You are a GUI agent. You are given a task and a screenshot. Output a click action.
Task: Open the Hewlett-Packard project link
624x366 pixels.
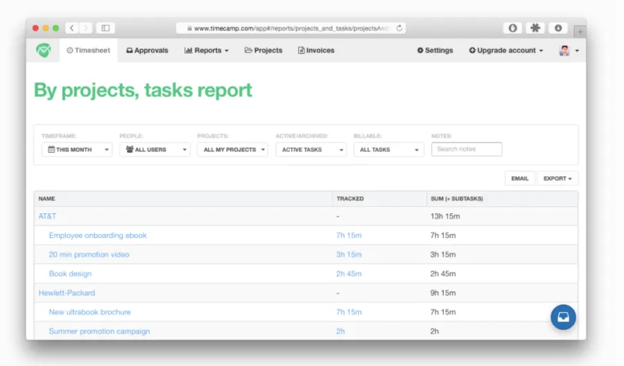pyautogui.click(x=67, y=293)
